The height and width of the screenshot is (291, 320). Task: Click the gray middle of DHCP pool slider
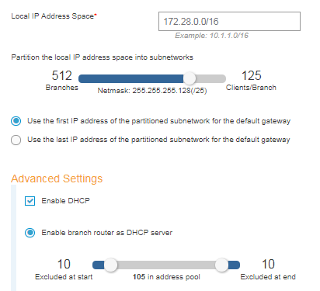(166, 265)
